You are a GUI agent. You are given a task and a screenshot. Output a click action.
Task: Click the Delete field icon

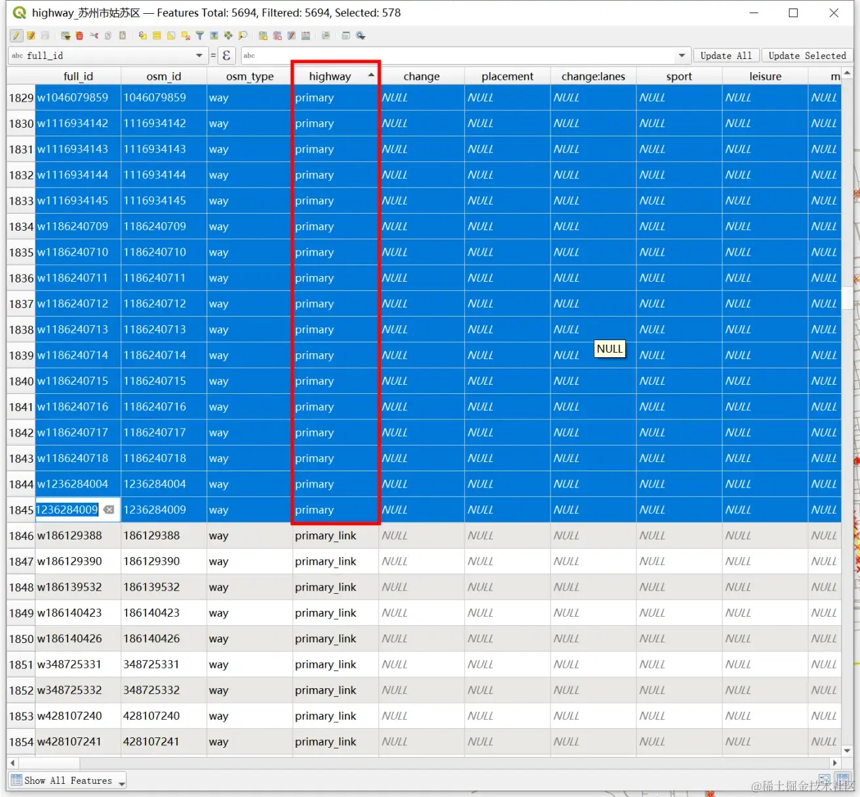(x=277, y=35)
